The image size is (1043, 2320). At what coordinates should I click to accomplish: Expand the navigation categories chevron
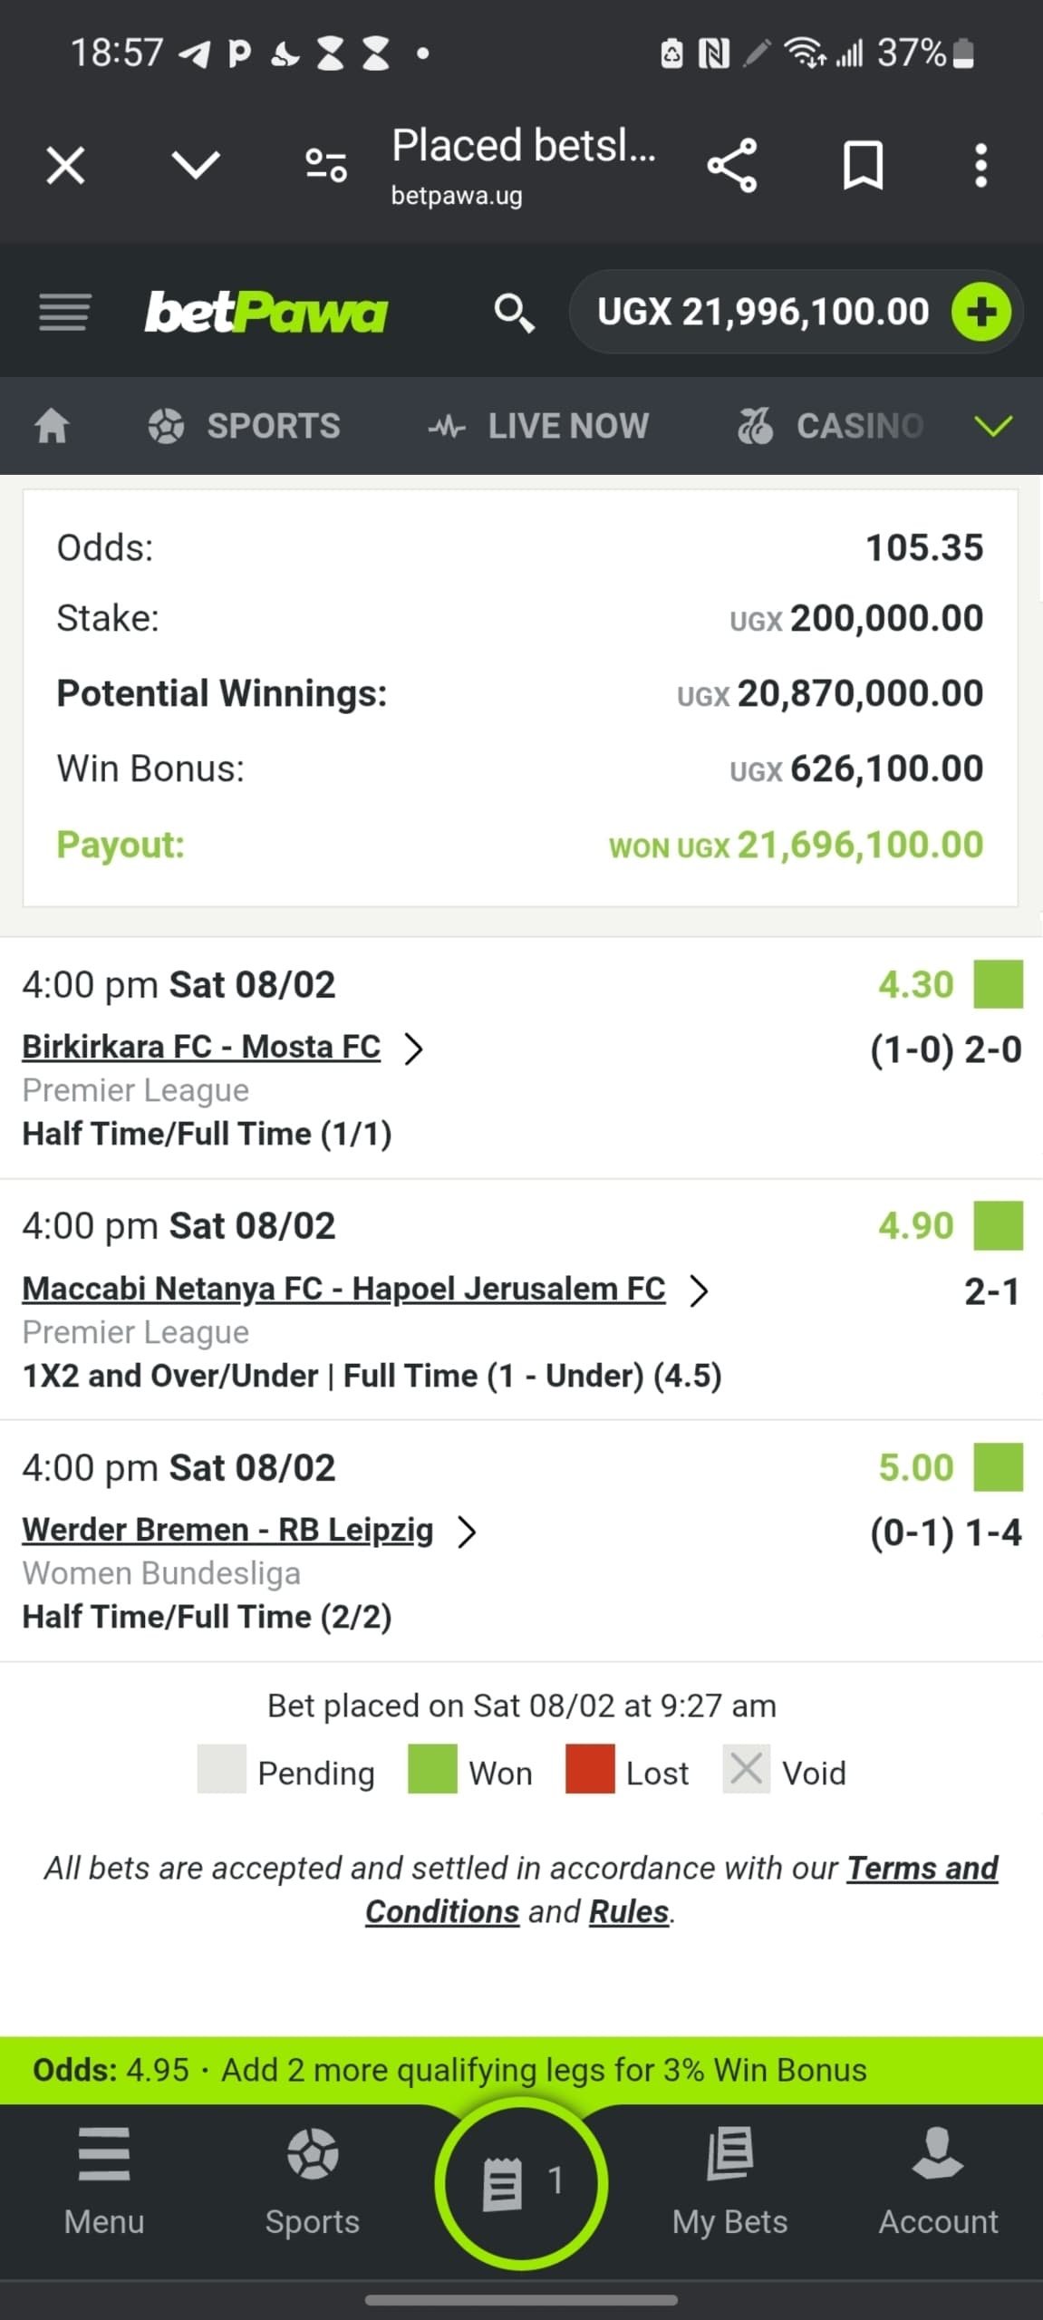[x=993, y=426]
